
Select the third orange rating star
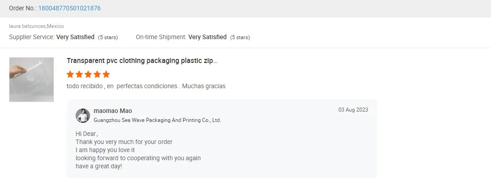tap(88, 74)
